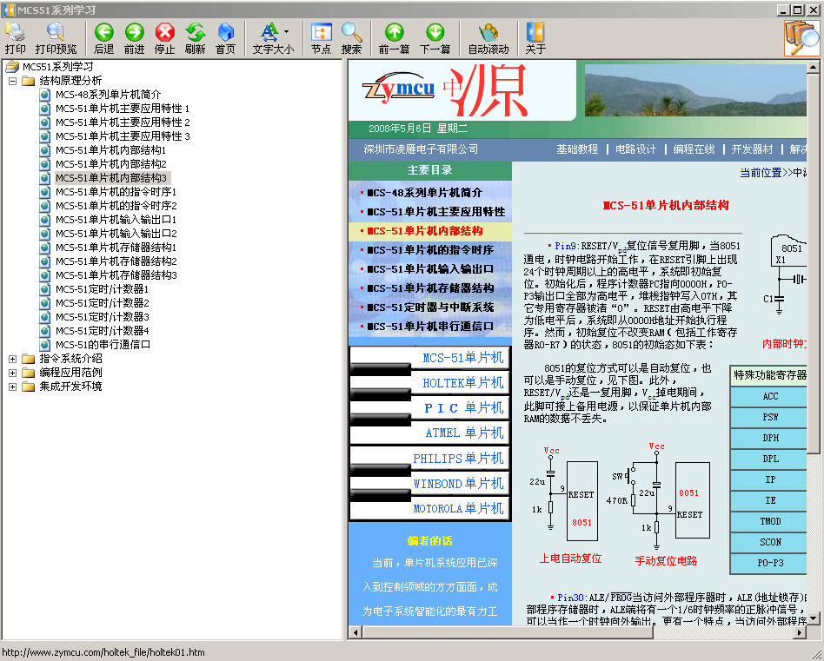Open the 电路设计 nav tab
The image size is (824, 661).
point(636,149)
